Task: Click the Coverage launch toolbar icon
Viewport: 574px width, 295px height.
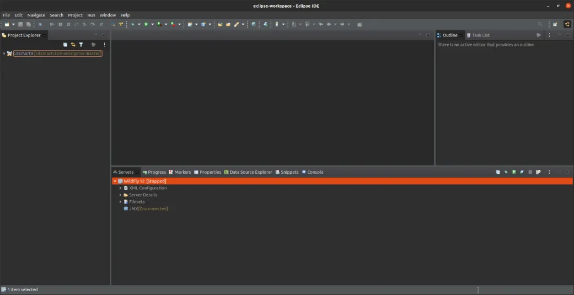Action: 159,24
